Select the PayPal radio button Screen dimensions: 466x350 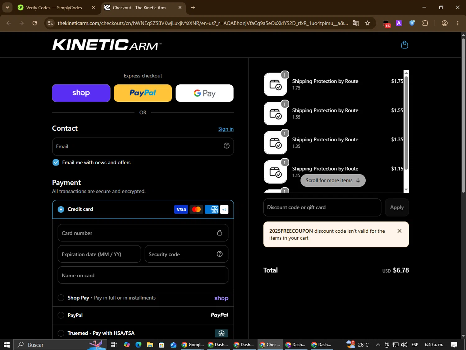pos(61,315)
